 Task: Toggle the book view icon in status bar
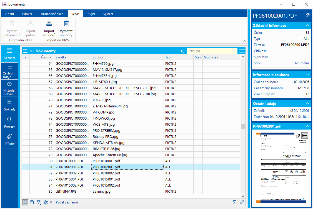25,202
